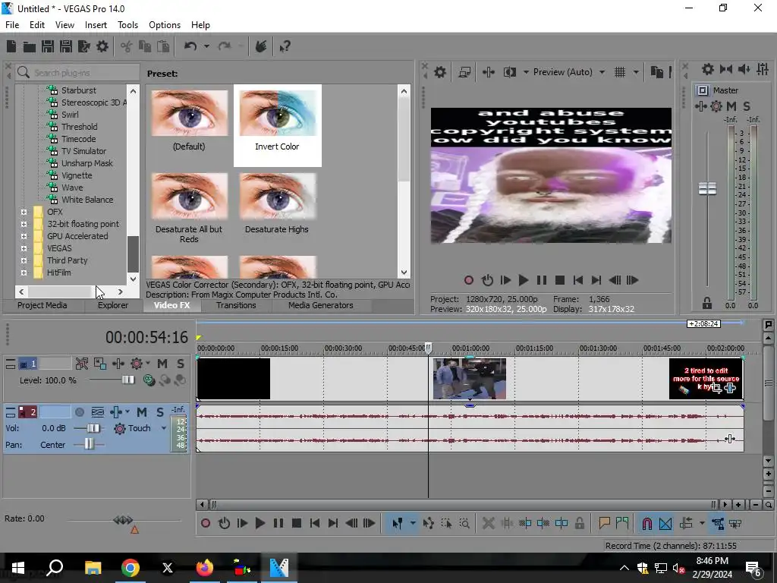The width and height of the screenshot is (777, 583).
Task: Expand the 32-bit floating point folder
Action: (x=24, y=224)
